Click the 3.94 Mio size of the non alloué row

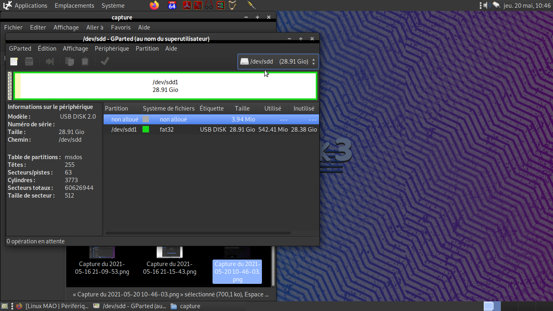pyautogui.click(x=243, y=119)
